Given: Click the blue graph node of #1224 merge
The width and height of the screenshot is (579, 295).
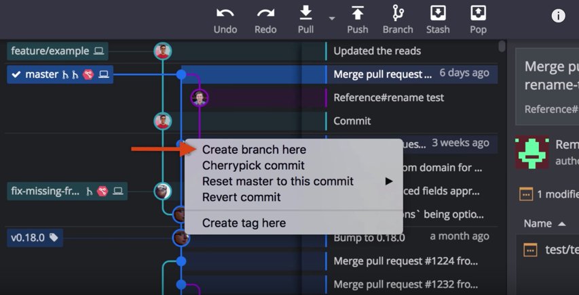Looking at the screenshot, I should [181, 261].
